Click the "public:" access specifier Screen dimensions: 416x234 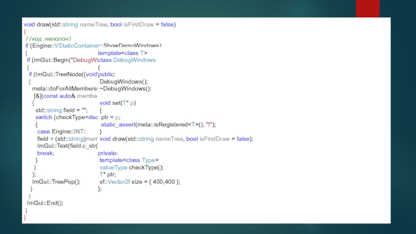(107, 74)
